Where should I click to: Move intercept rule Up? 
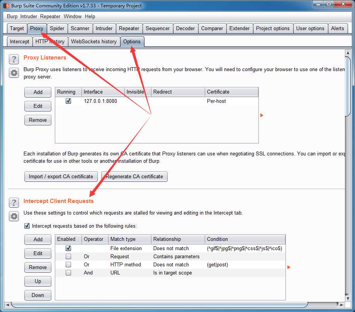pyautogui.click(x=38, y=281)
